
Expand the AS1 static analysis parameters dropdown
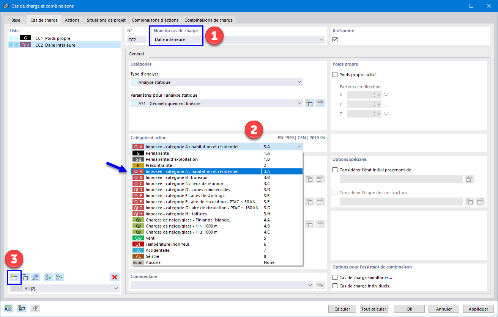299,104
